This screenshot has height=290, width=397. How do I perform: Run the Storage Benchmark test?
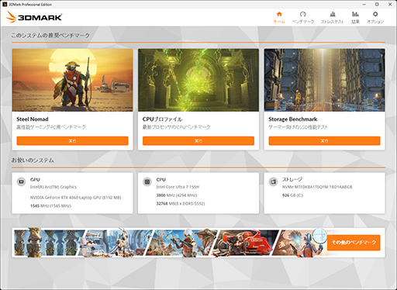pyautogui.click(x=324, y=141)
